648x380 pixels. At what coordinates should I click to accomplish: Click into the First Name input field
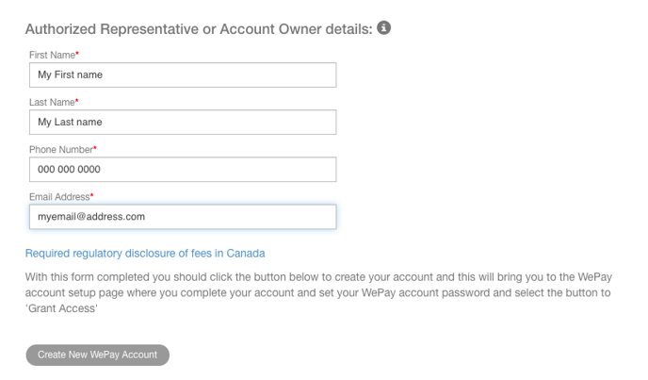(x=182, y=74)
